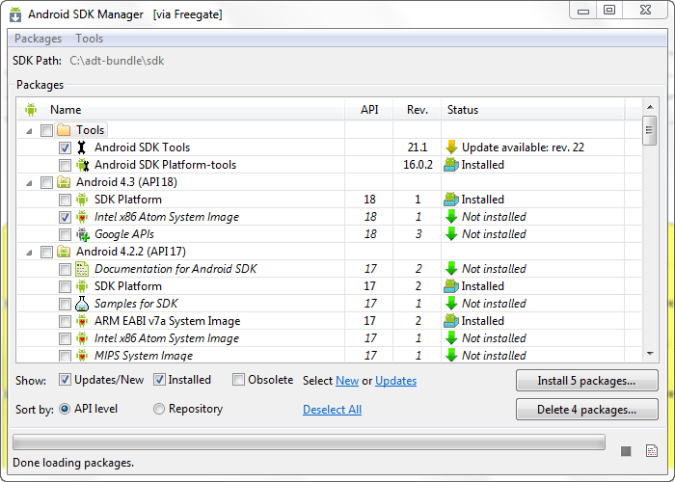Click the Updates selection link
The image size is (675, 482).
click(x=395, y=381)
